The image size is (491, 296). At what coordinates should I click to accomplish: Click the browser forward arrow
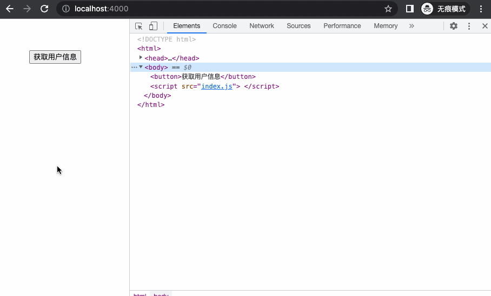coord(27,9)
